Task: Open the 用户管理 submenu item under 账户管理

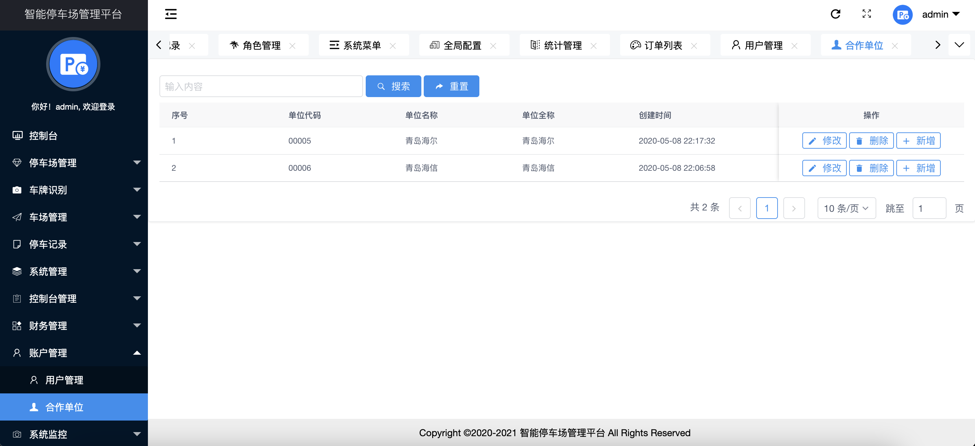Action: coord(64,380)
